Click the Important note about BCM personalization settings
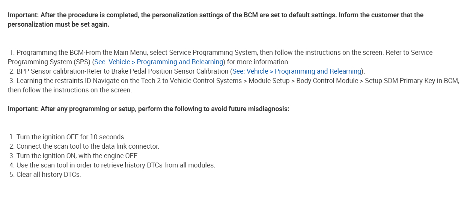This screenshot has width=470, height=202. click(x=215, y=20)
